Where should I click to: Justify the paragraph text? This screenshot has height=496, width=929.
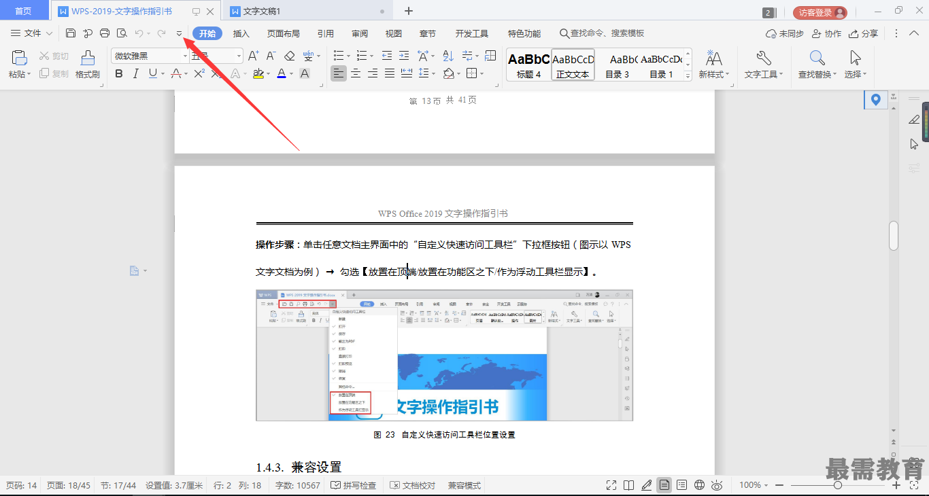click(390, 73)
